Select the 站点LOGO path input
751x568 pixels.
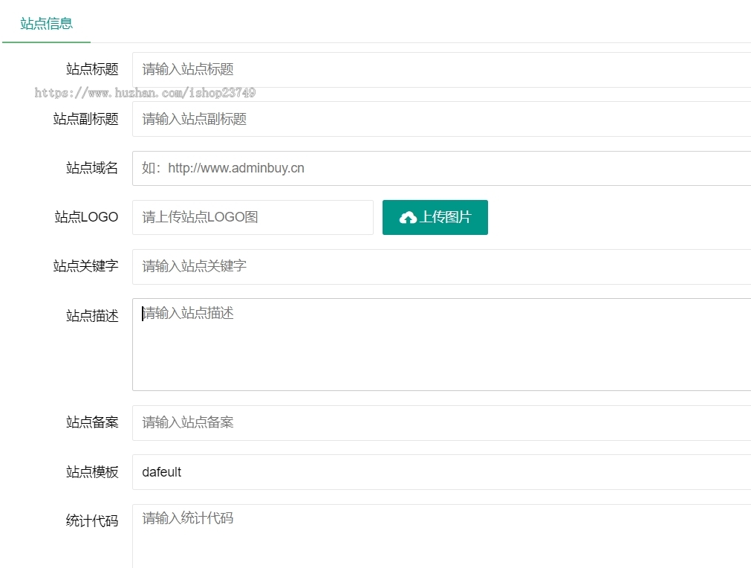(x=253, y=218)
